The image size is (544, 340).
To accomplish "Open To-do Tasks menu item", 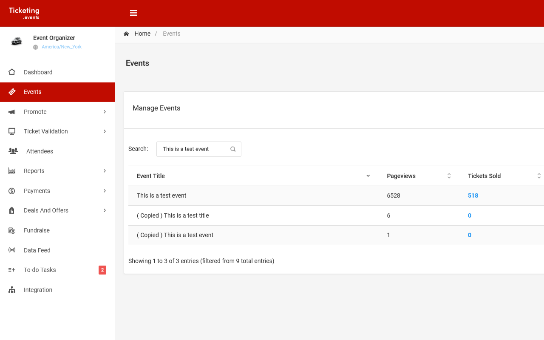I will pos(57,270).
